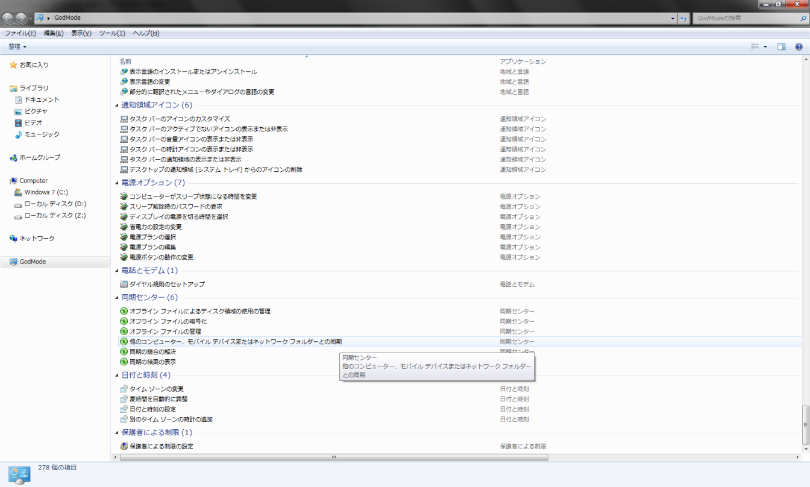
Task: Click the GodMode icon in navigation pane
Action: point(13,262)
